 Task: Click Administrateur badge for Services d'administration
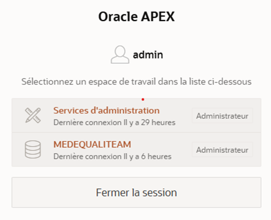222,116
